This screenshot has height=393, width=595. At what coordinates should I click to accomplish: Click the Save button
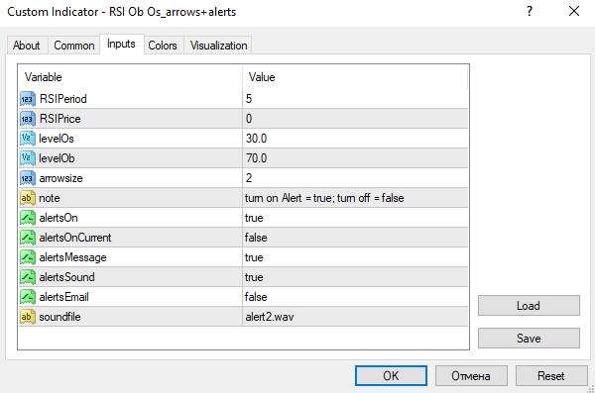[x=529, y=338]
